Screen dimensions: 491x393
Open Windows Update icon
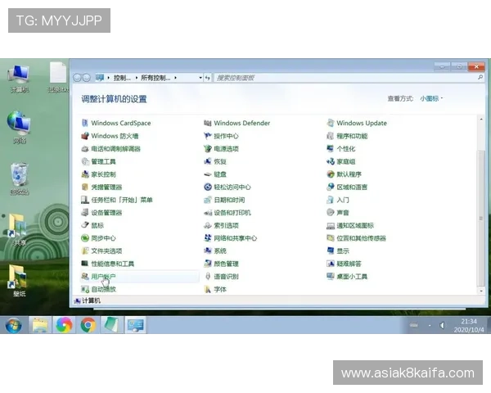point(331,123)
